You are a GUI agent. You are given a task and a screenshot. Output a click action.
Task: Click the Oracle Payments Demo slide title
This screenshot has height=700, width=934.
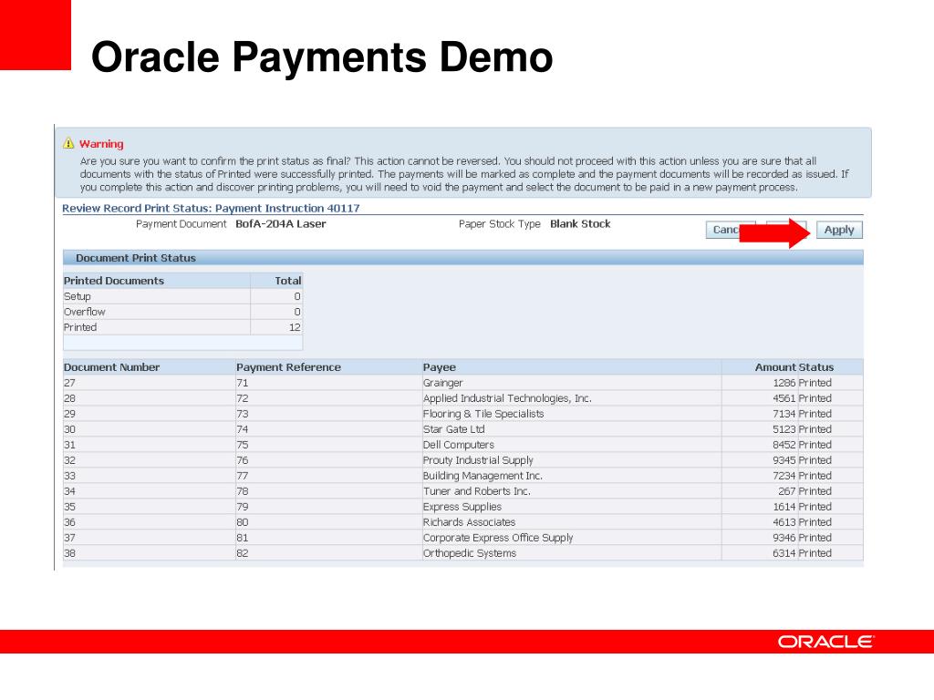[x=322, y=57]
